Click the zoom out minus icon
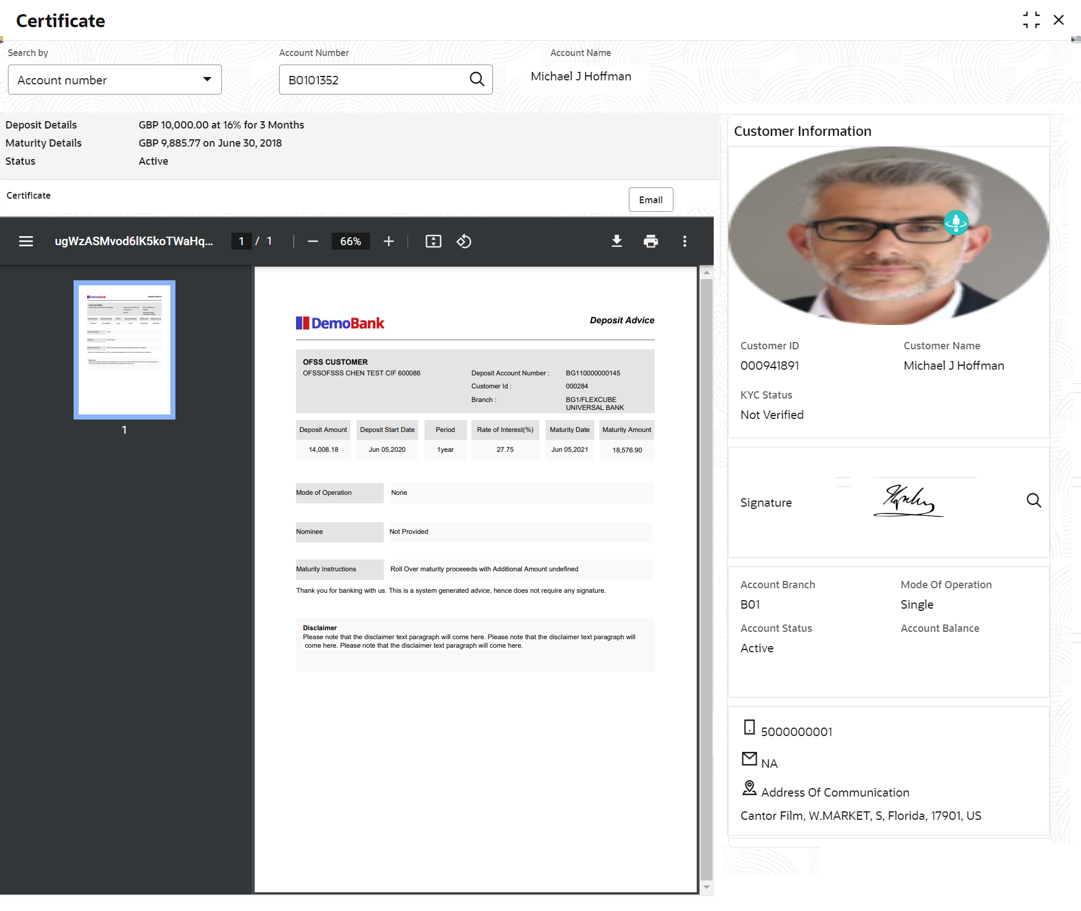Screen dimensions: 1081x911 [x=313, y=241]
